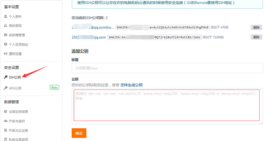Click the 您当前的SSH公钥数: 2 text

pyautogui.click(x=89, y=18)
